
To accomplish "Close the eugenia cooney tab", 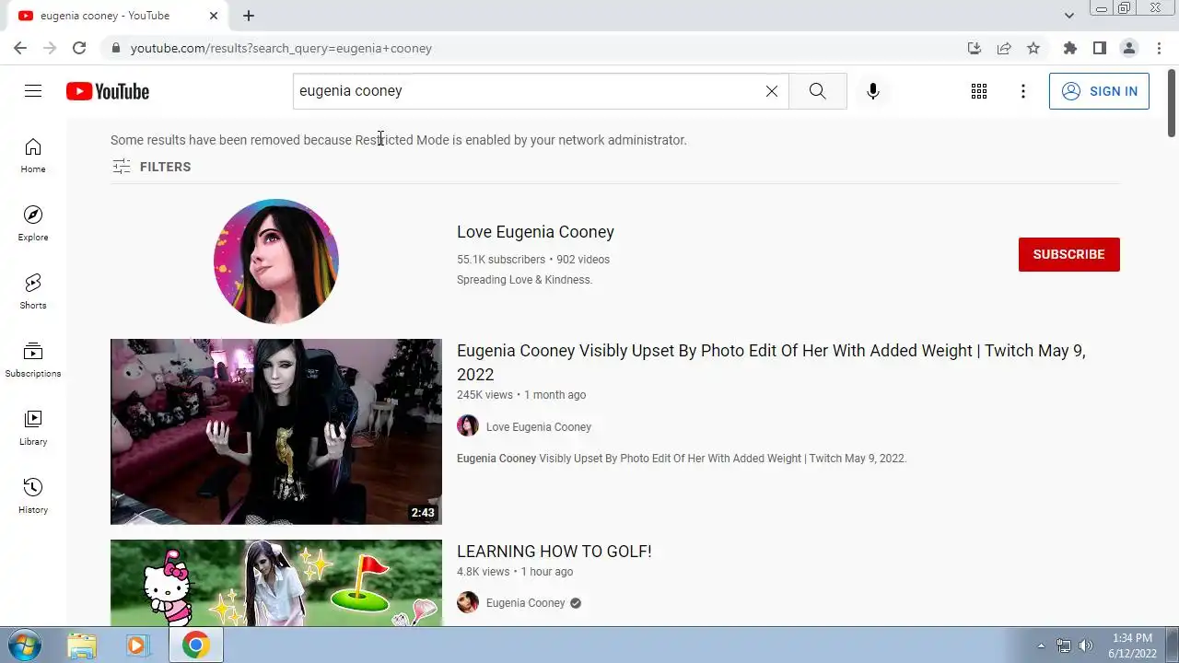I will pyautogui.click(x=214, y=16).
